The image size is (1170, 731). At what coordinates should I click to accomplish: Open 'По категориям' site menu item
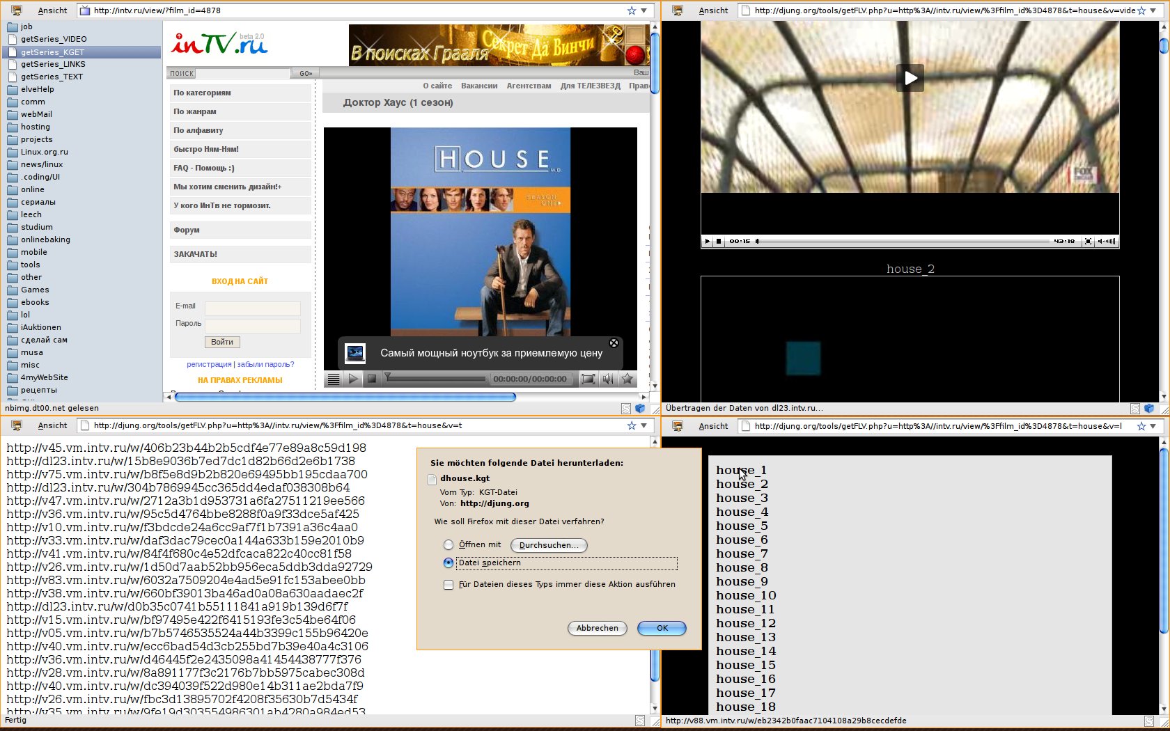(x=240, y=93)
